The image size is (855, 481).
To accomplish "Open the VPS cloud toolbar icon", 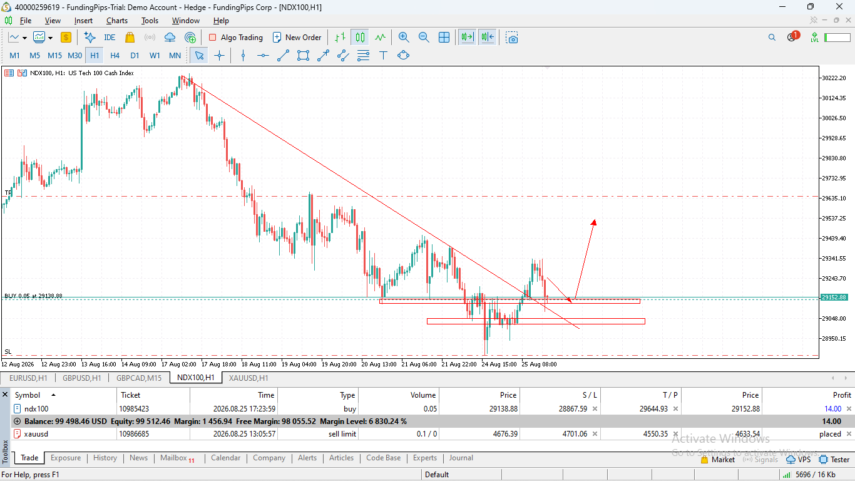I will point(170,38).
